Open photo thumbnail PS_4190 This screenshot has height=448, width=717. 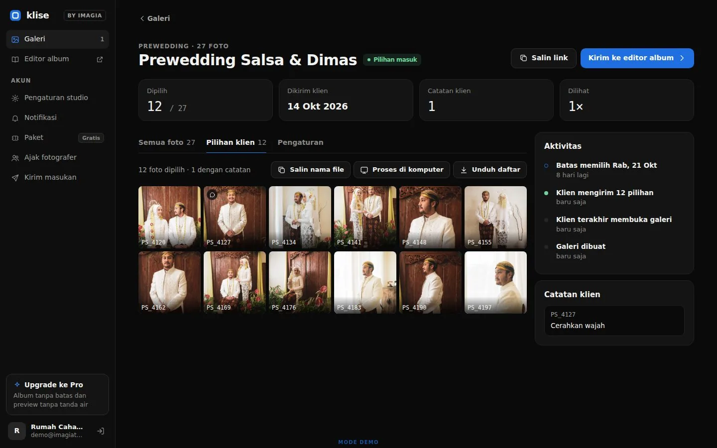pos(430,282)
